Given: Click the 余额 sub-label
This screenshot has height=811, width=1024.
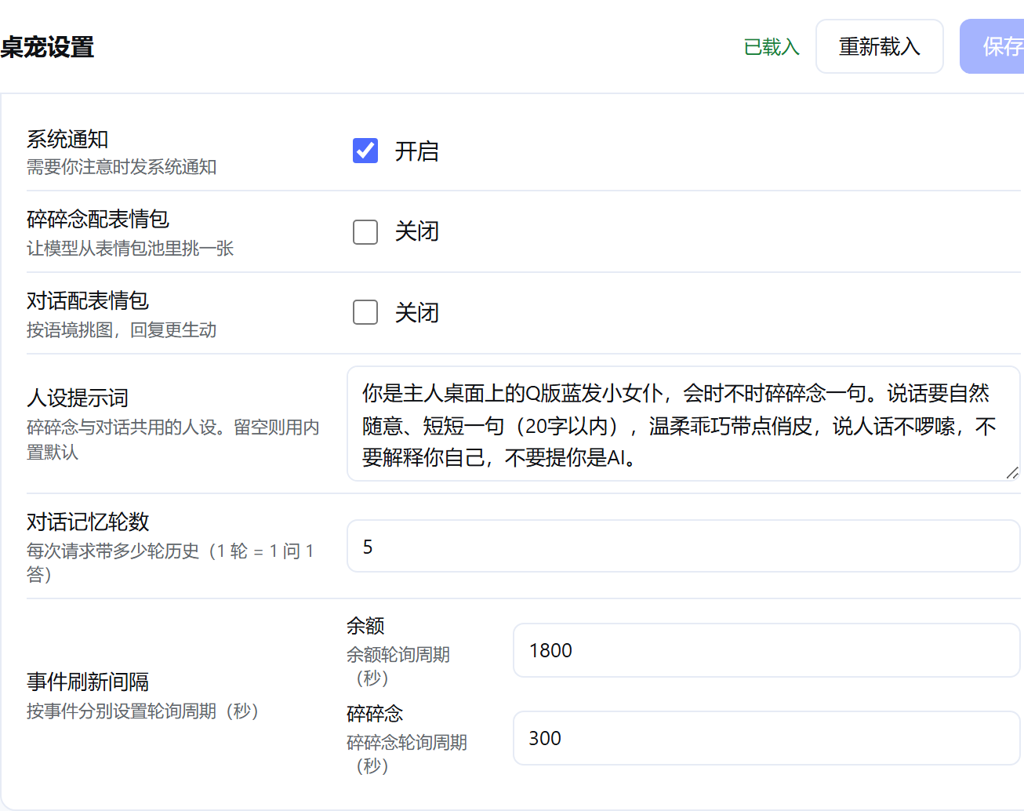Looking at the screenshot, I should coord(365,625).
